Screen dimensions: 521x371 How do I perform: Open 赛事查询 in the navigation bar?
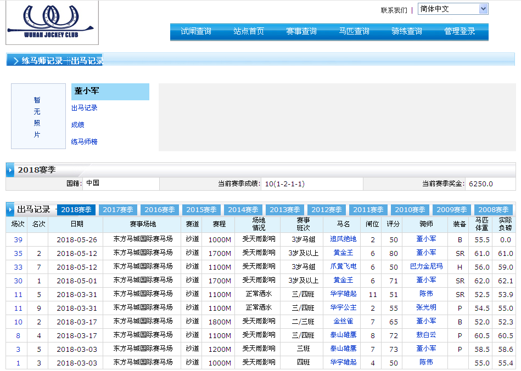tap(301, 31)
